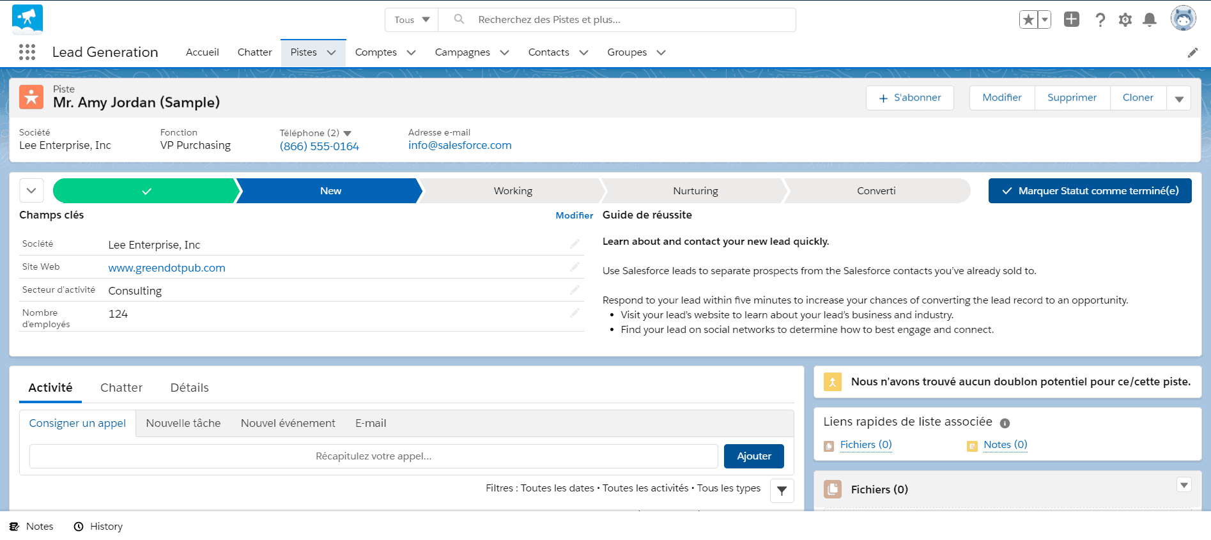Select the Nurturing path stage
Image resolution: width=1211 pixels, height=540 pixels.
(695, 190)
